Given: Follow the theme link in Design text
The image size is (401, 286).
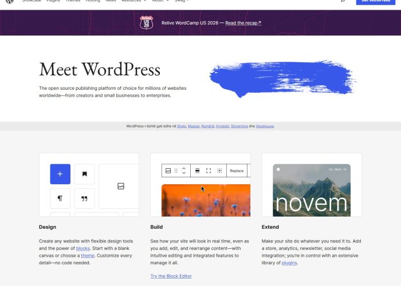Looking at the screenshot, I should [x=88, y=256].
